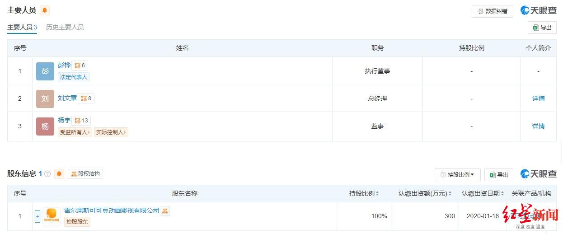The image size is (563, 234).
Task: Click the bell alert icon beside 主要人员
Action: pos(45,10)
